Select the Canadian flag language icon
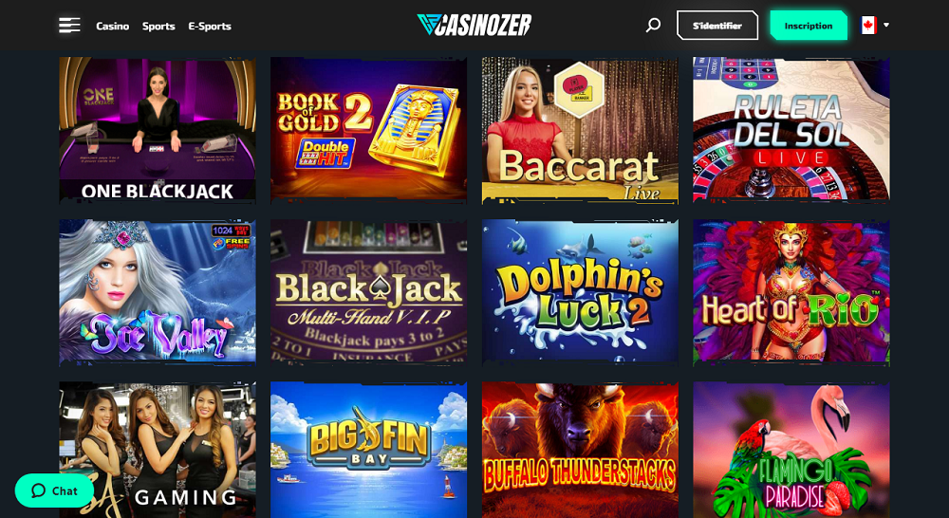The image size is (949, 518). 868,26
